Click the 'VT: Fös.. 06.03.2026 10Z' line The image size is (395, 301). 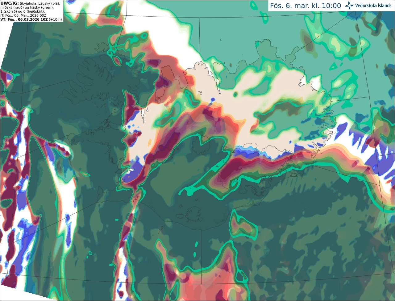(24, 19)
